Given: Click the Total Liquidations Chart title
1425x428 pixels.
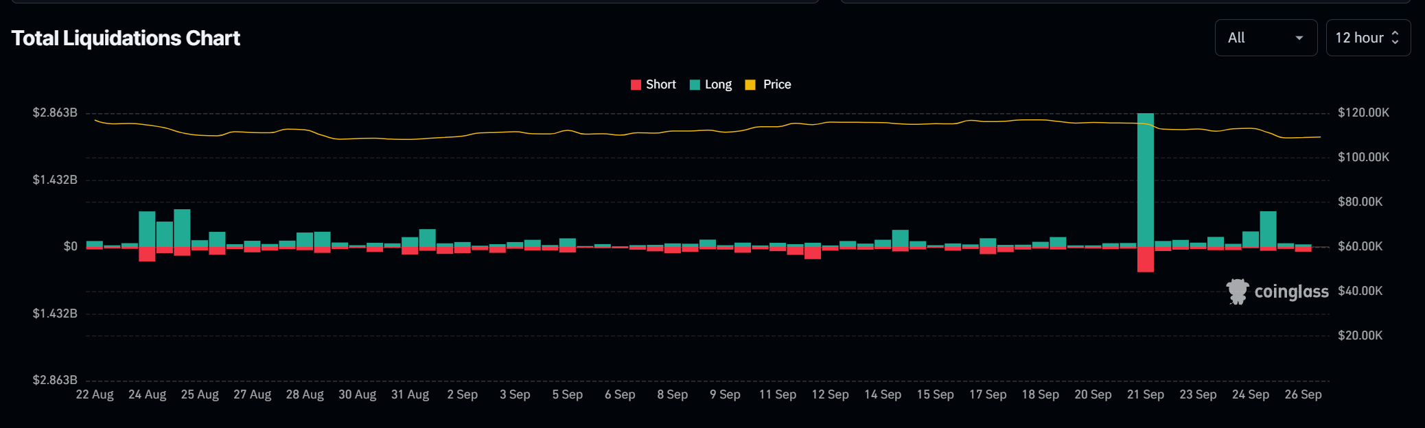Looking at the screenshot, I should (x=126, y=38).
